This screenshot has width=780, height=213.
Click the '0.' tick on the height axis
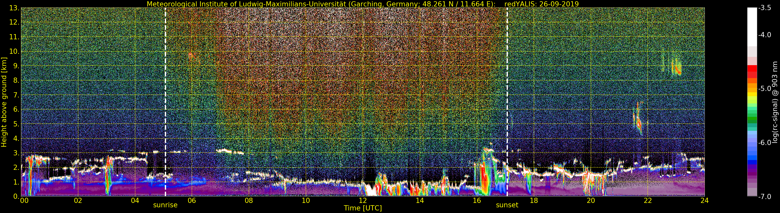click(16, 196)
